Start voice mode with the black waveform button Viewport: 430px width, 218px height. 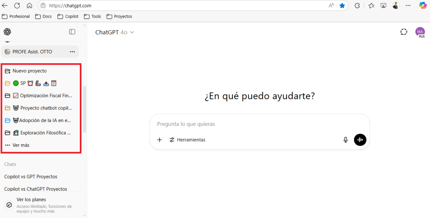360,140
